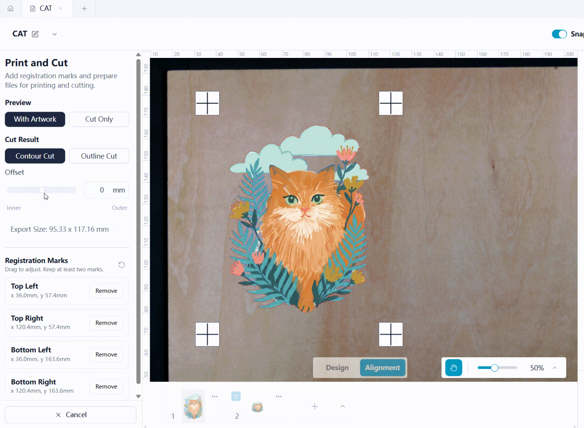Click the cat artwork on canvas

pos(299,218)
